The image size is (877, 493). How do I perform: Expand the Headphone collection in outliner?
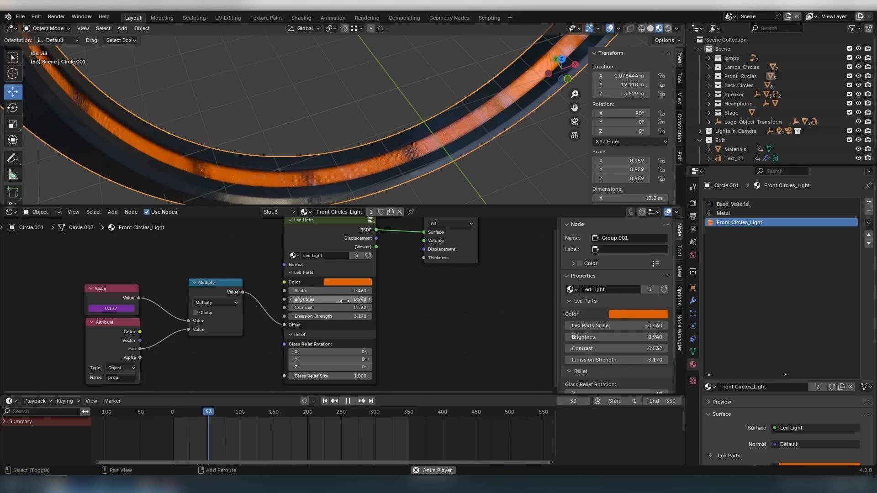click(x=709, y=104)
